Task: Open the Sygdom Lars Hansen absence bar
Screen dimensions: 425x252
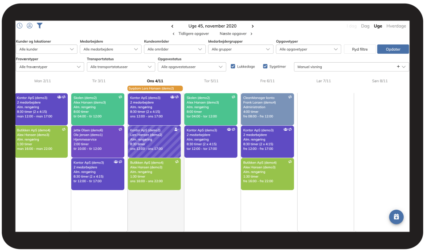Action: pyautogui.click(x=155, y=88)
